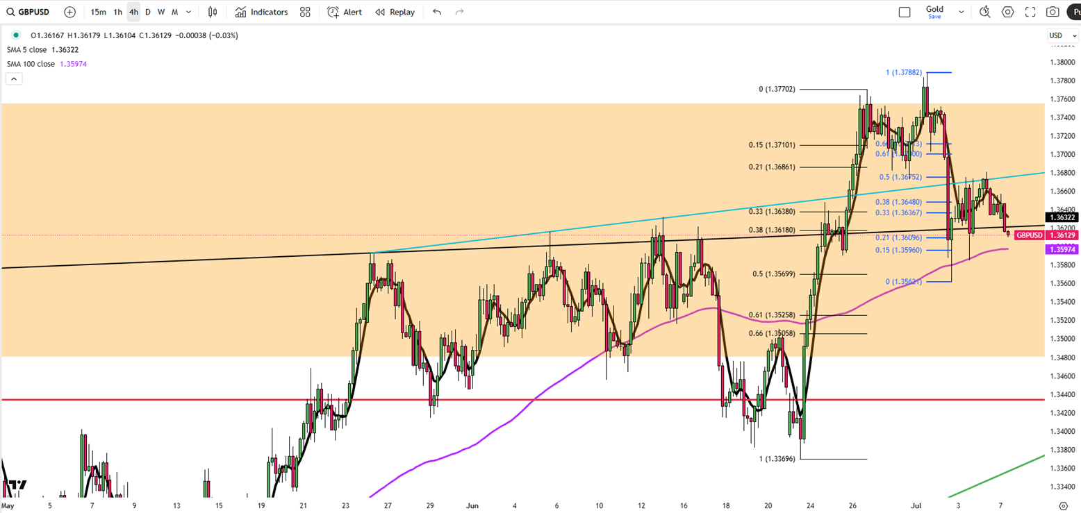Click the compare or add symbol plus icon
Screen dimensions: 1081x513
point(69,12)
